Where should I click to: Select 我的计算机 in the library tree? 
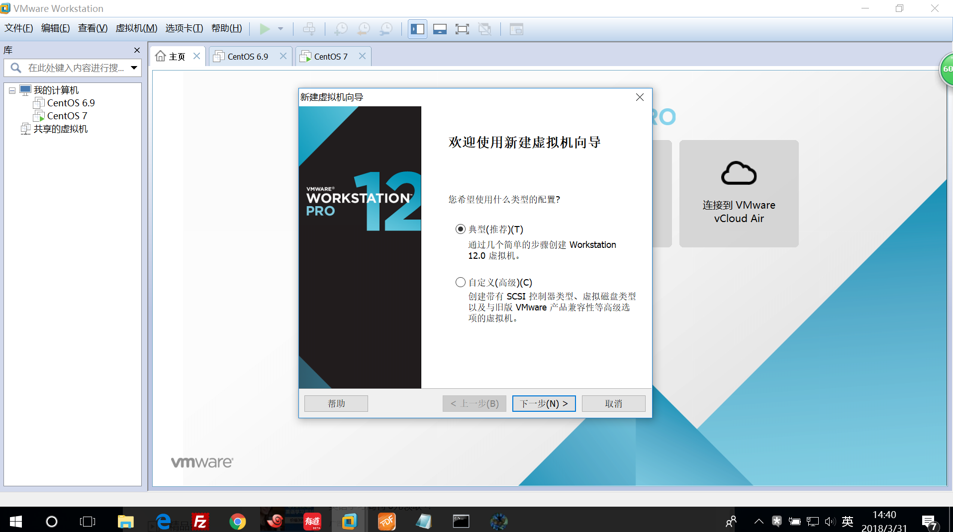[56, 90]
